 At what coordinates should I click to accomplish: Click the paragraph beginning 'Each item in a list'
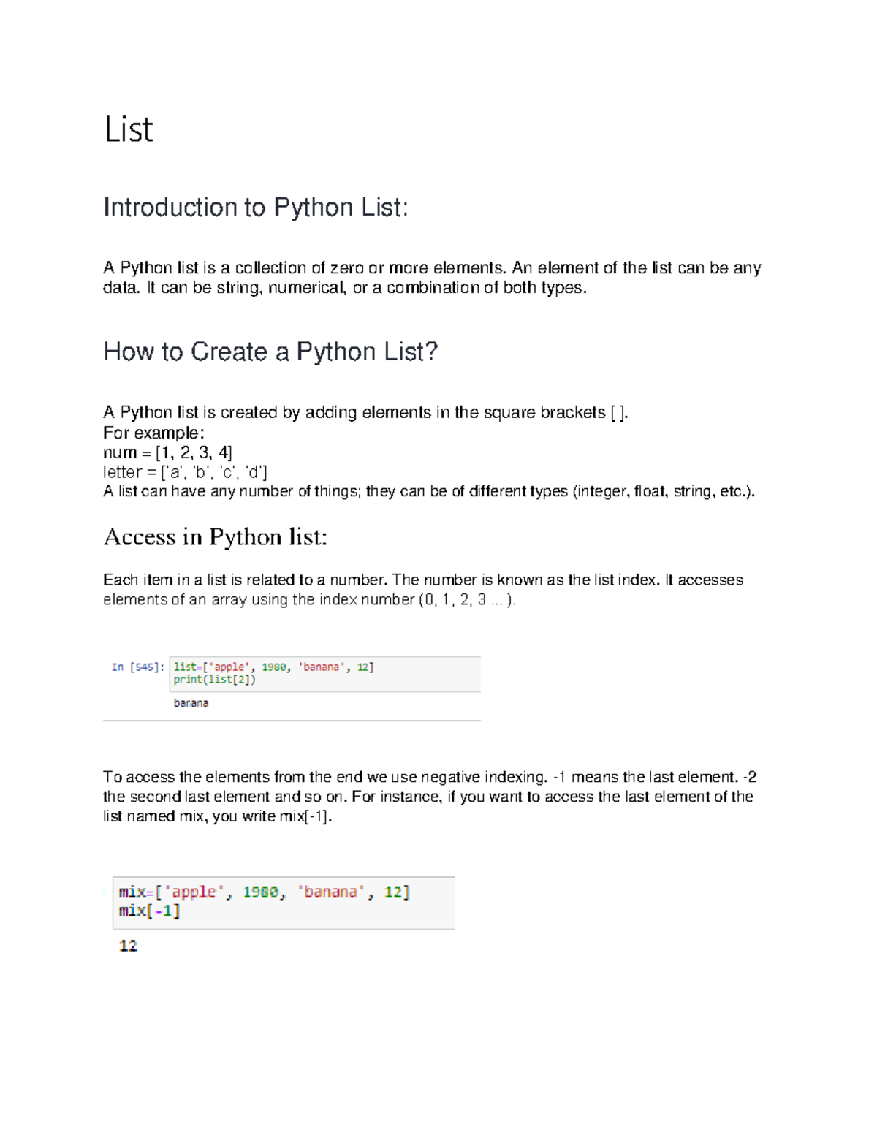[423, 590]
